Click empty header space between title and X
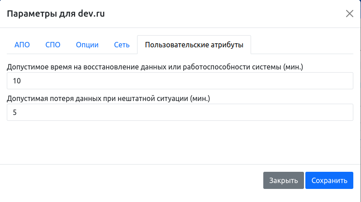The height and width of the screenshot is (202, 361). (226, 14)
